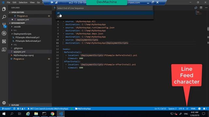Click the volume icon in system tray
Viewport: 209px width, 117px height.
[x=176, y=114]
